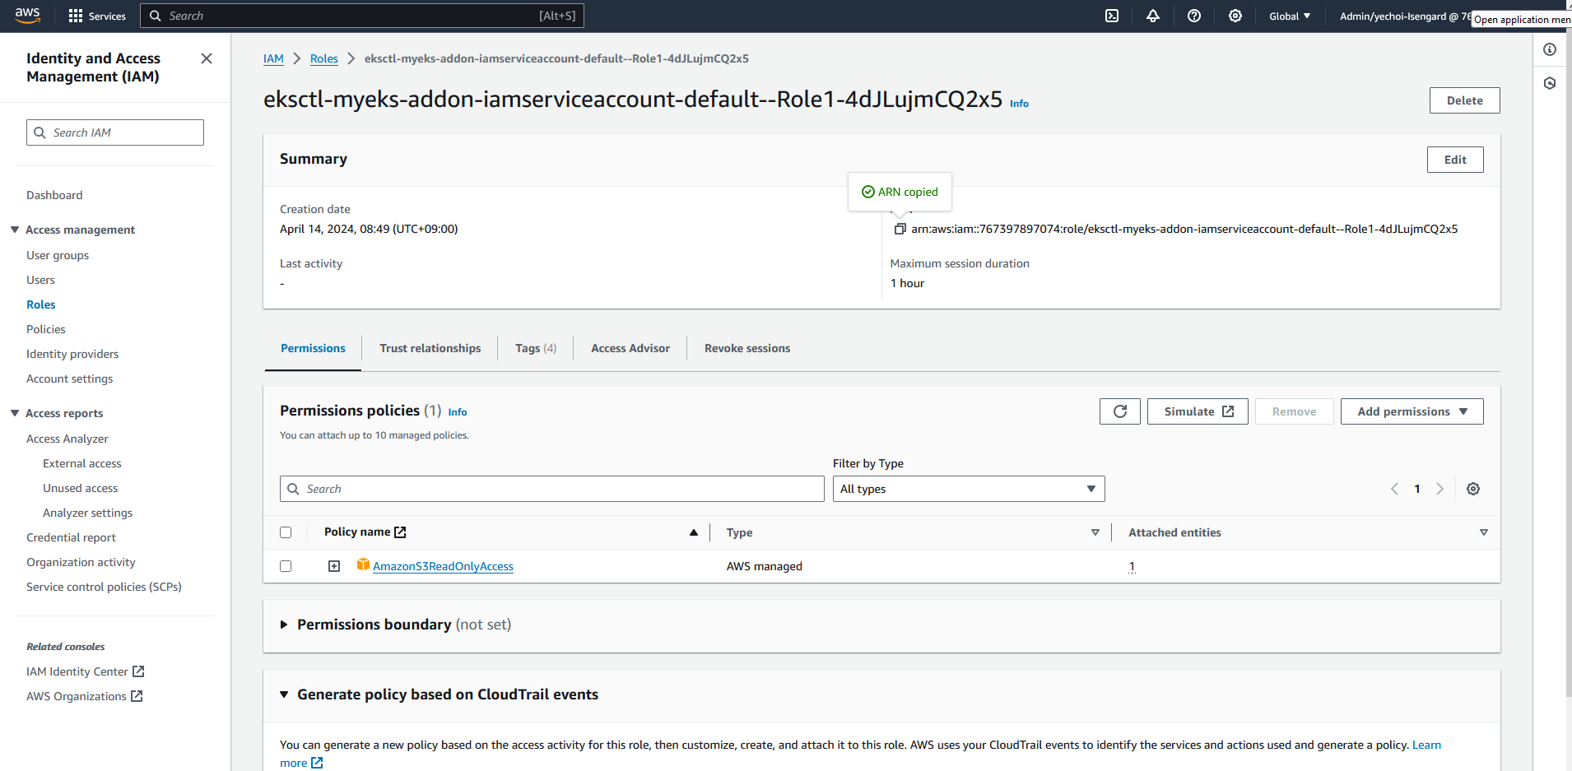Open the info panel icon on right edge

click(1550, 49)
